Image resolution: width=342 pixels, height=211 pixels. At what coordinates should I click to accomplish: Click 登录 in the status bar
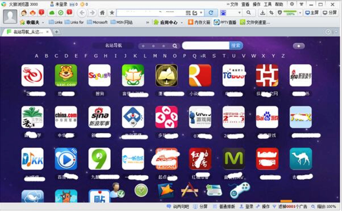tap(246, 207)
